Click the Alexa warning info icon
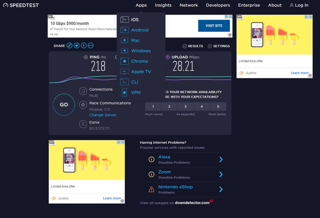320x218 pixels. pyautogui.click(x=151, y=159)
